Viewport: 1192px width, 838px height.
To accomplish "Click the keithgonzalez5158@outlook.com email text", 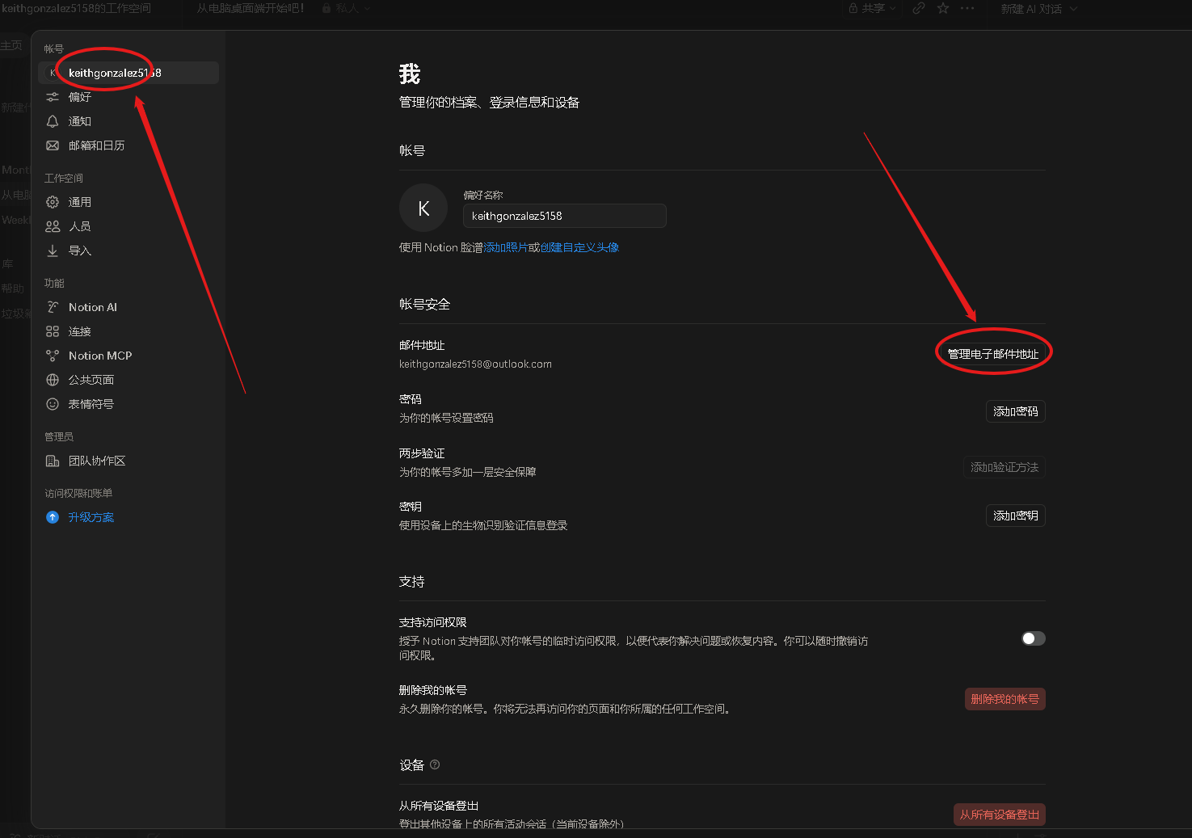I will coord(475,364).
